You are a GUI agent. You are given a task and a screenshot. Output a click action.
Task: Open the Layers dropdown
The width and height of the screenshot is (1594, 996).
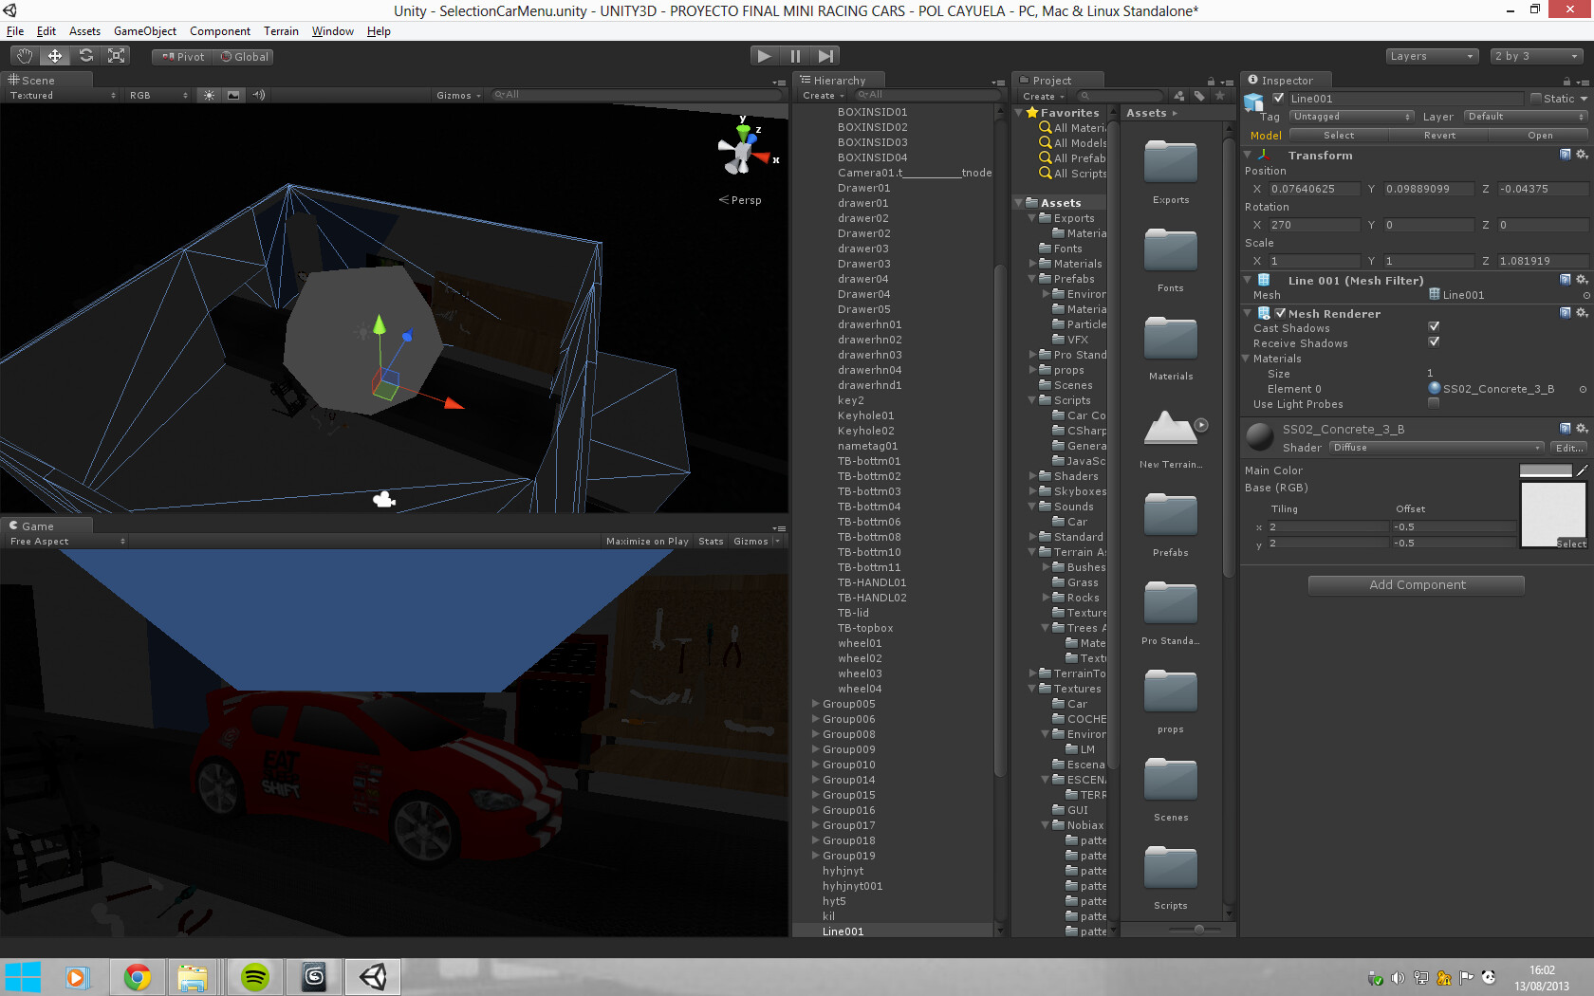point(1431,56)
